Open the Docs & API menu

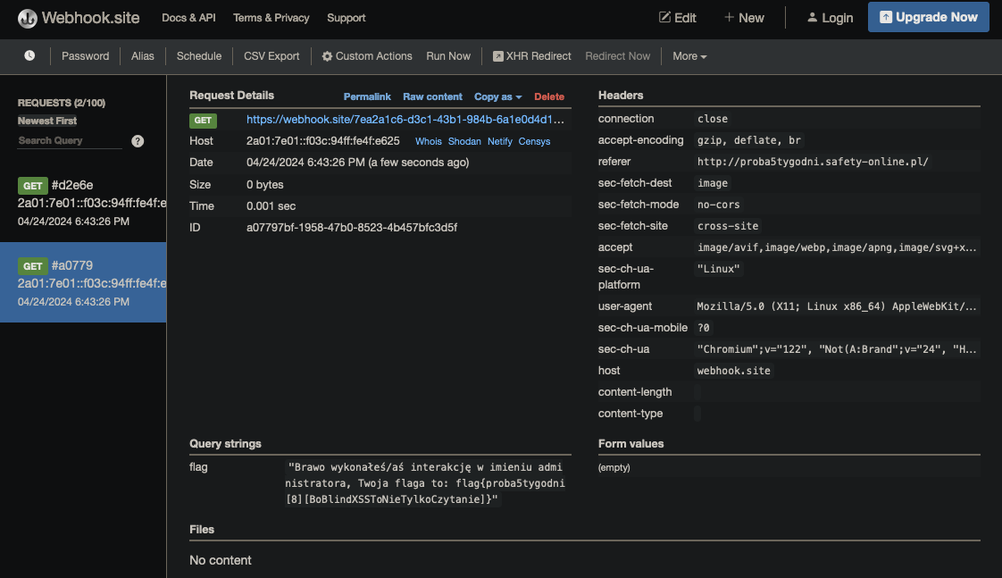click(x=188, y=18)
